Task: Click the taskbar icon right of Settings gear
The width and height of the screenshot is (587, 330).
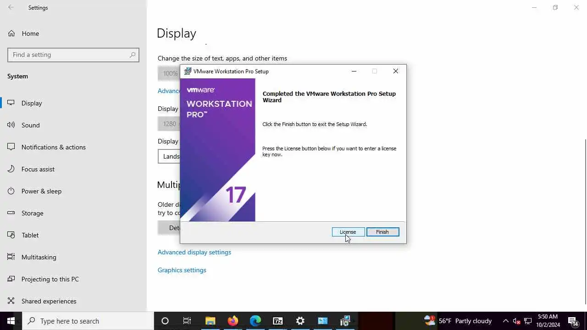Action: 323,321
